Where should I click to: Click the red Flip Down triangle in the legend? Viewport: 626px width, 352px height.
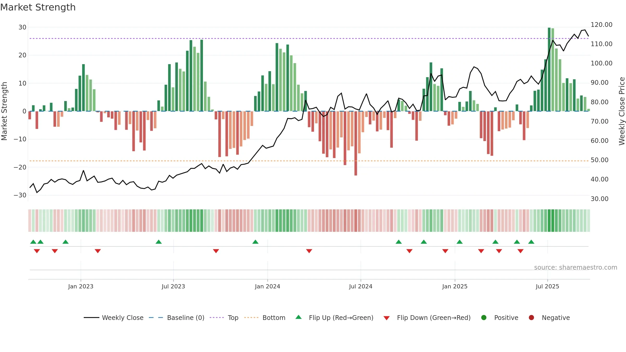click(x=387, y=318)
